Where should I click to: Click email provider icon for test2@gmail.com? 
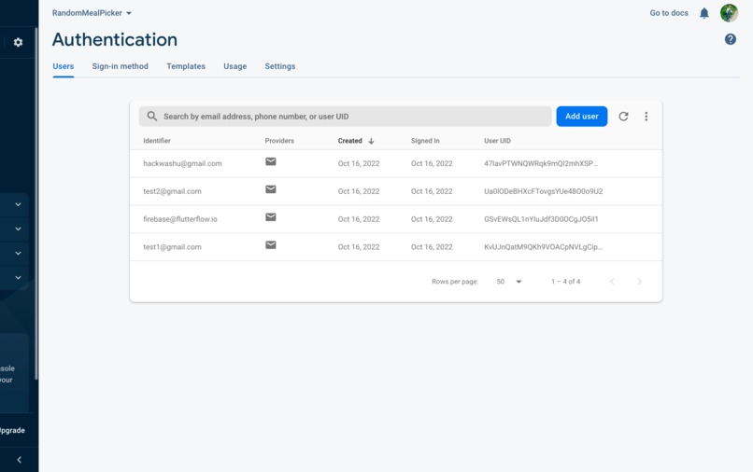point(271,189)
